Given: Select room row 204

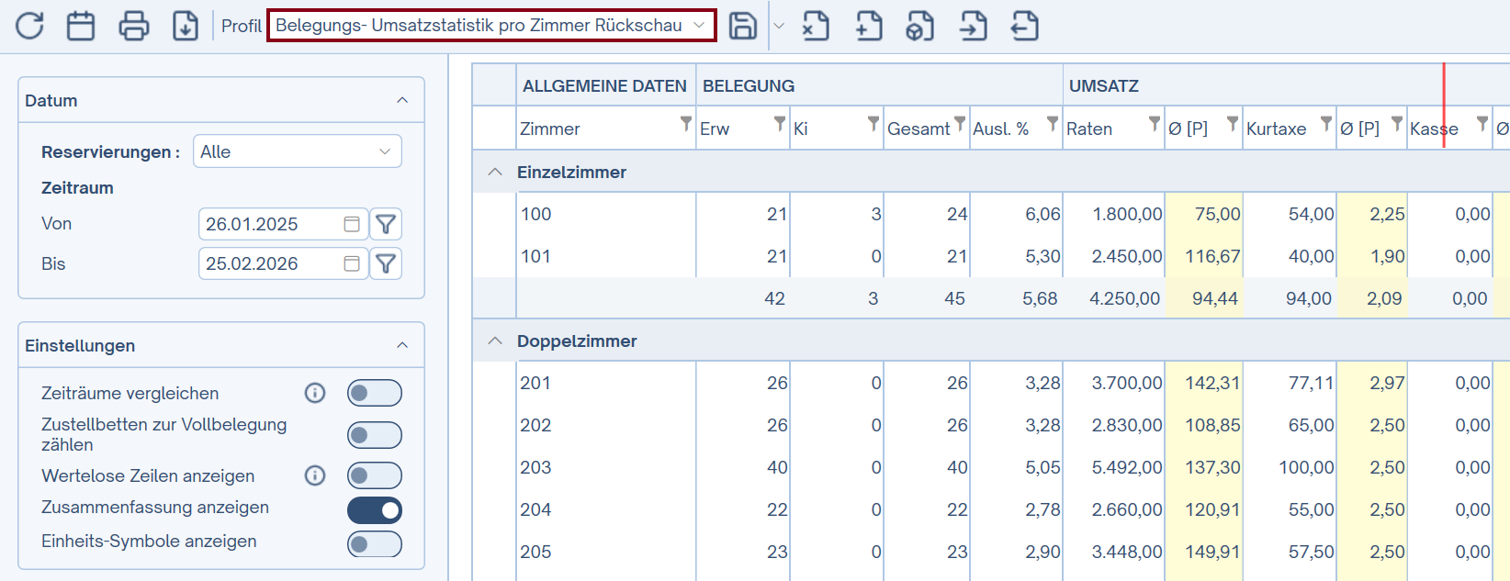Looking at the screenshot, I should coord(991,509).
